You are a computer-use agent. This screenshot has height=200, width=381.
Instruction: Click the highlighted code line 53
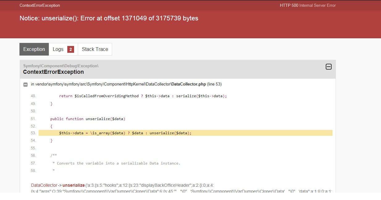(x=185, y=133)
